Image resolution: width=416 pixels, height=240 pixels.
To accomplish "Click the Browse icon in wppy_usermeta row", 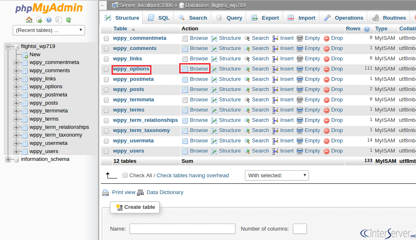I will coord(185,141).
